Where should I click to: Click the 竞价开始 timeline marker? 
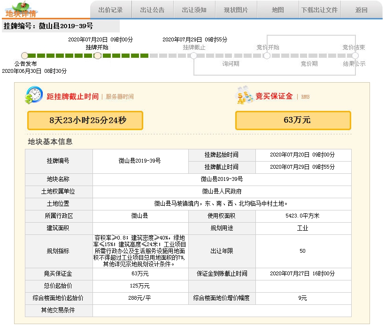coord(267,55)
